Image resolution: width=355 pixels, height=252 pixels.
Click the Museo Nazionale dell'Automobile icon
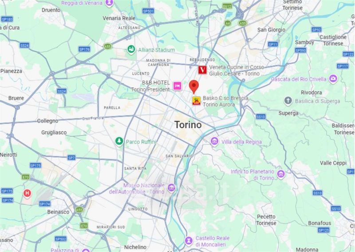[172, 188]
